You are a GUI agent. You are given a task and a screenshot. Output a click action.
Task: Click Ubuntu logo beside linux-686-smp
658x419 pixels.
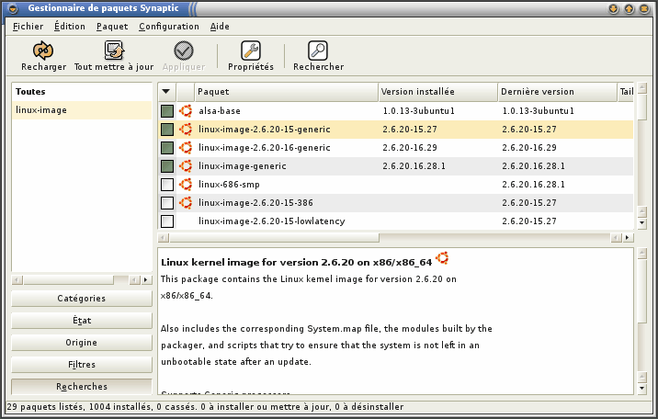pyautogui.click(x=186, y=185)
